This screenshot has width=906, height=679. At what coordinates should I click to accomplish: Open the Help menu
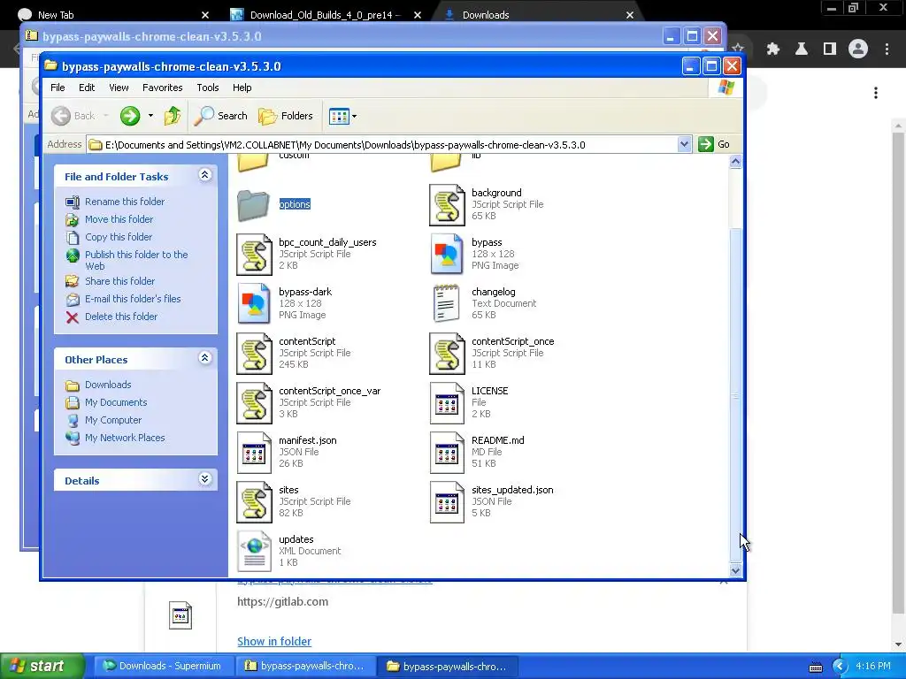click(242, 88)
